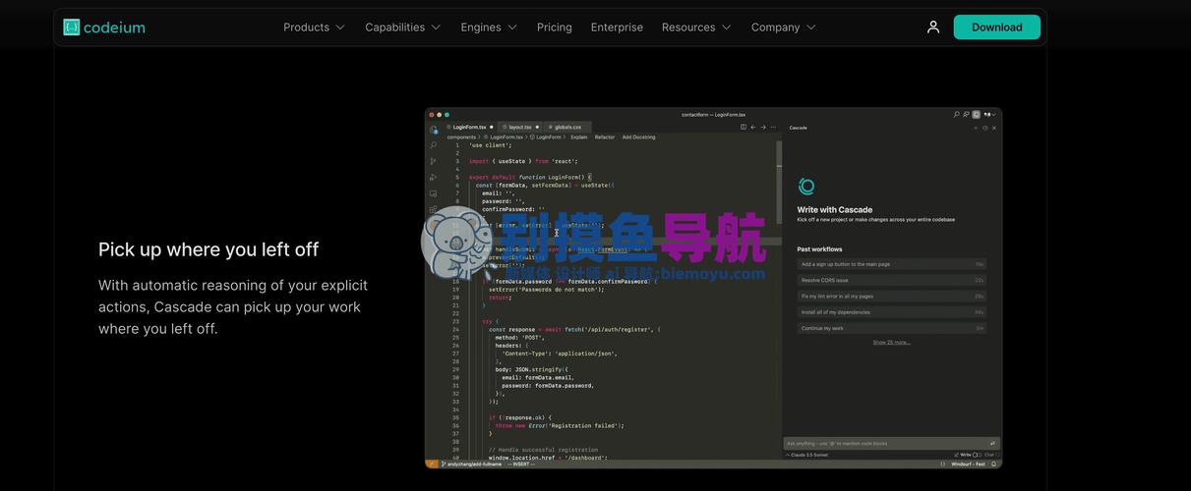The height and width of the screenshot is (491, 1191).
Task: Open the Run and Debug sidebar icon
Action: tap(433, 178)
